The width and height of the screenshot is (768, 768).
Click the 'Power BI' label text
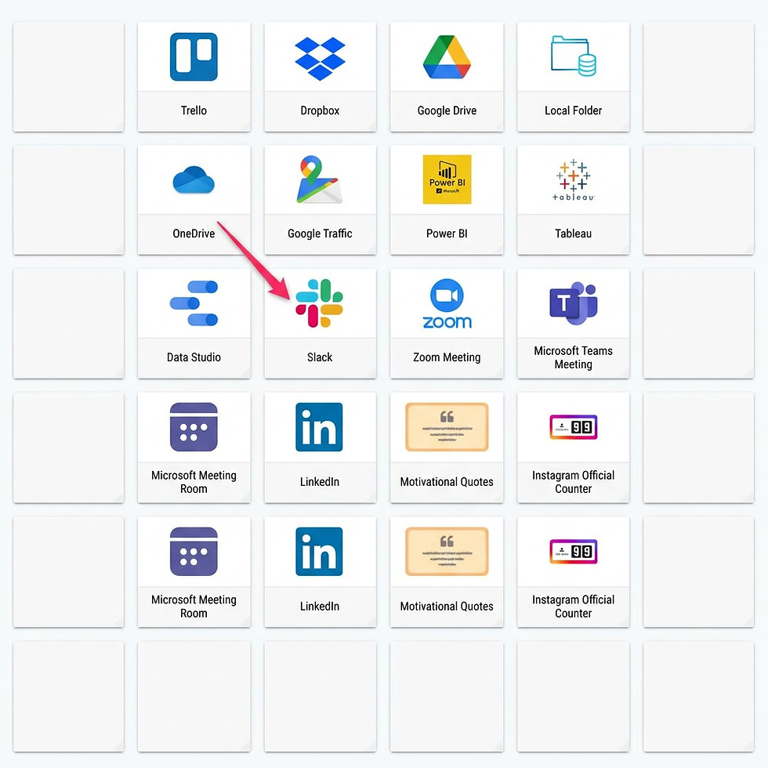447,234
